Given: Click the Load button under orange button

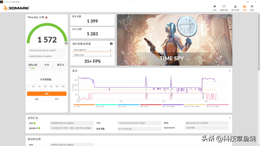Looking at the screenshot, I should pos(37,99).
